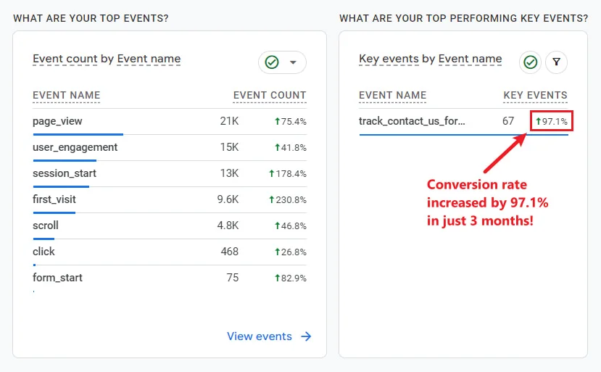
Task: Click the 97.1% increase value
Action: pyautogui.click(x=551, y=121)
